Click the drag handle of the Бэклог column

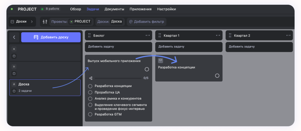89,35
